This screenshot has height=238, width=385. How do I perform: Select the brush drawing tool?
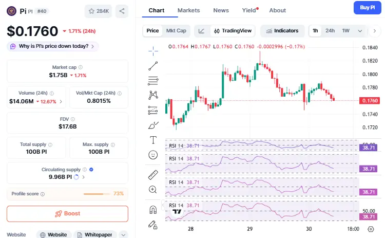pyautogui.click(x=153, y=125)
